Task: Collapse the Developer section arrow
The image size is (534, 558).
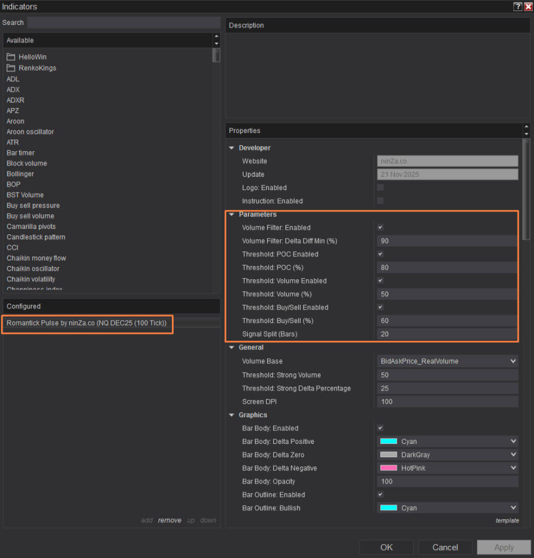Action: [231, 148]
